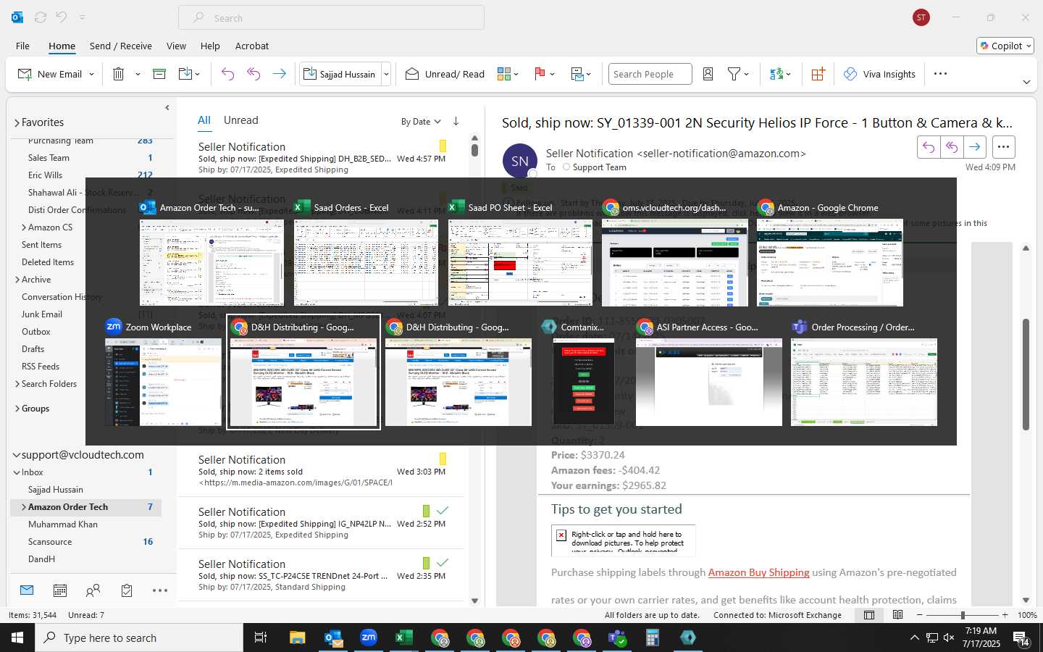Switch to reading view in status bar
The width and height of the screenshot is (1043, 652).
[898, 615]
